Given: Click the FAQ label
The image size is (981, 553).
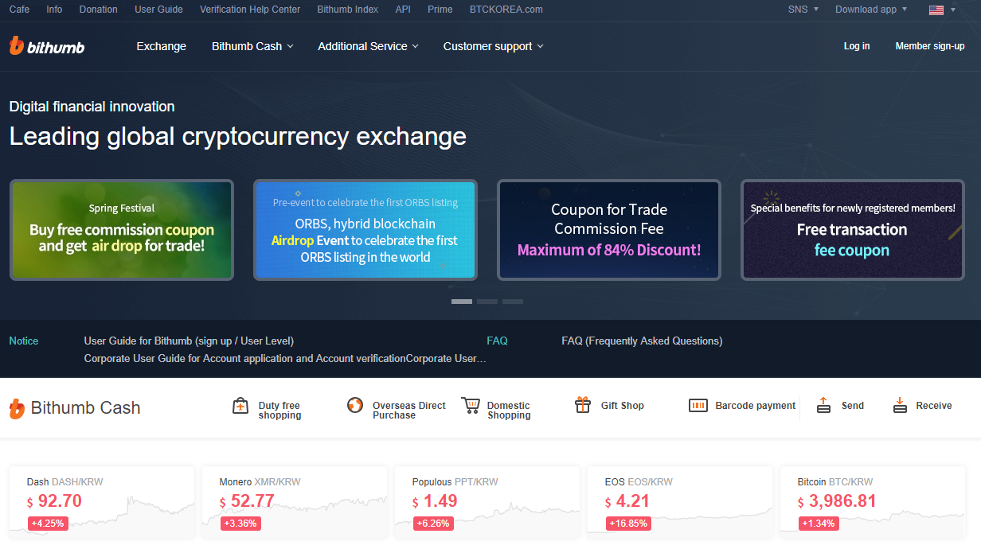Looking at the screenshot, I should (x=497, y=341).
